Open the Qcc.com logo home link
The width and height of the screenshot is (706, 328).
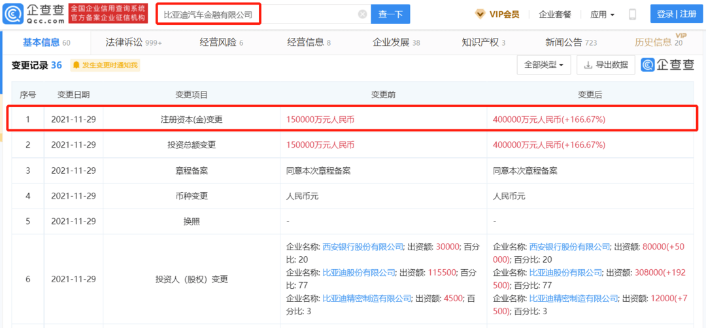(x=33, y=14)
